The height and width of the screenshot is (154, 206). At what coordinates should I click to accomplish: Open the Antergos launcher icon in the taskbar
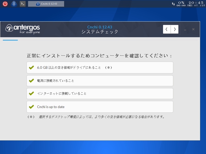[13, 4]
